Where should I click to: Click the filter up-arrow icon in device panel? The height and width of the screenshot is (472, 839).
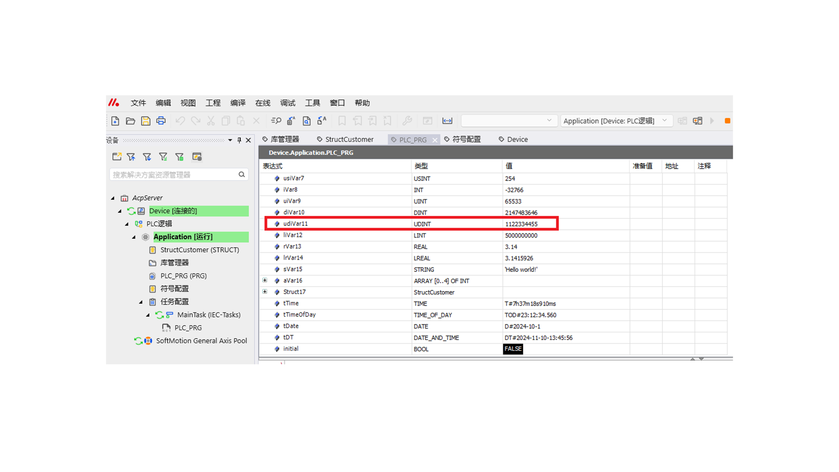coord(131,156)
